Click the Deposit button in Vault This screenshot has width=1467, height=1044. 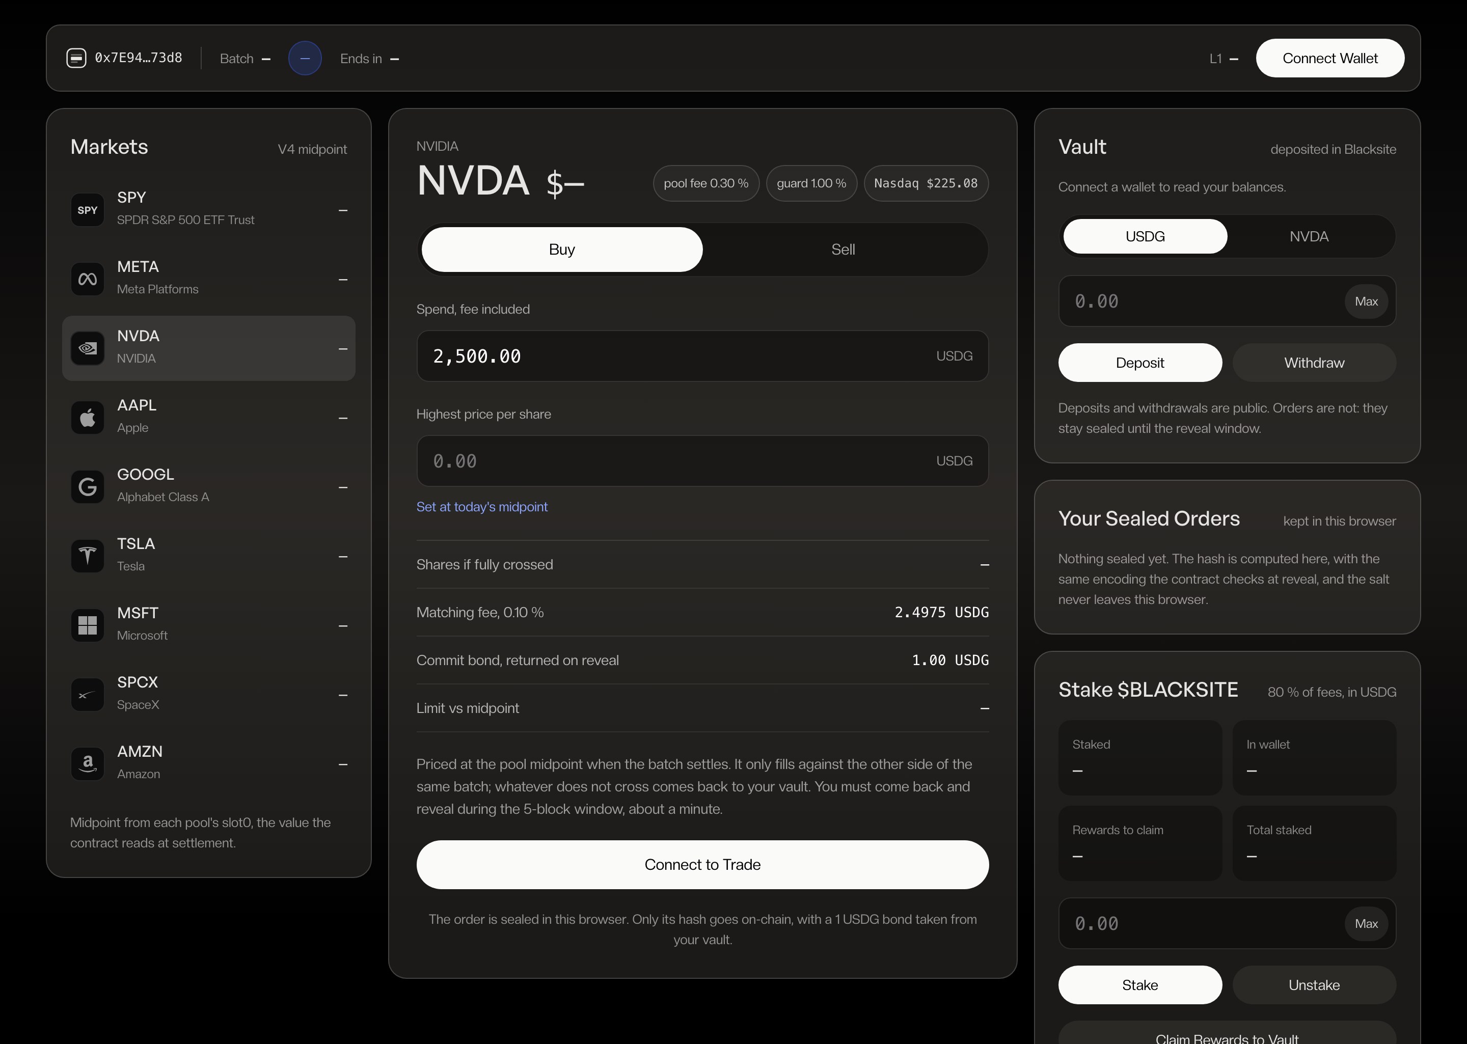(x=1140, y=363)
